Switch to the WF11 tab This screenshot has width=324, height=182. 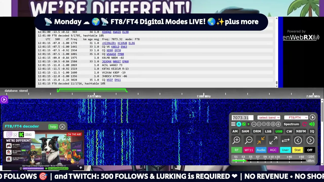point(249,150)
